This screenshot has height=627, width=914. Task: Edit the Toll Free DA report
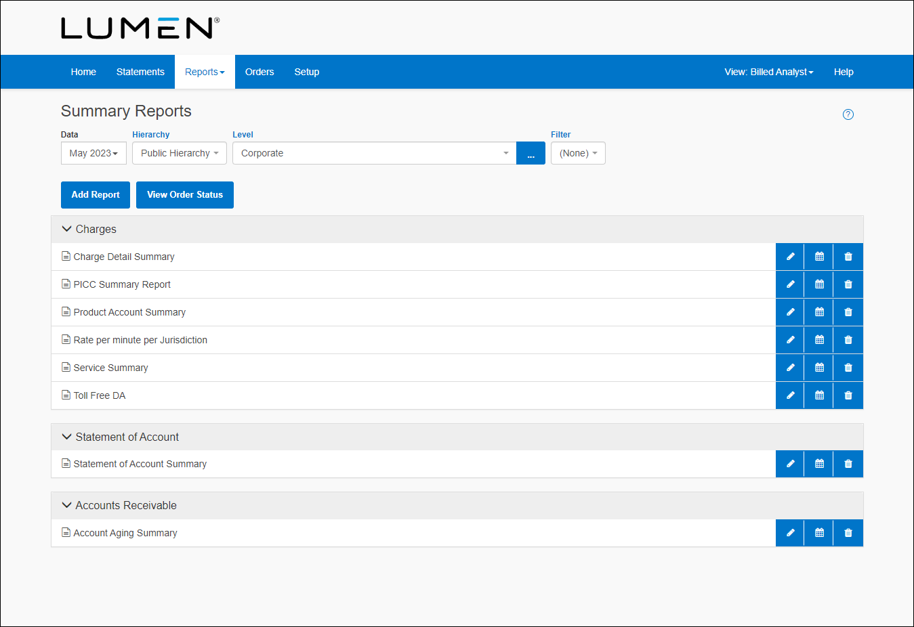(x=789, y=395)
